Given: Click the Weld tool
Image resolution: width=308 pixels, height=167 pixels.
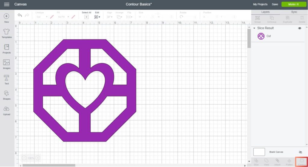Looking at the screenshot, I should 266,162.
